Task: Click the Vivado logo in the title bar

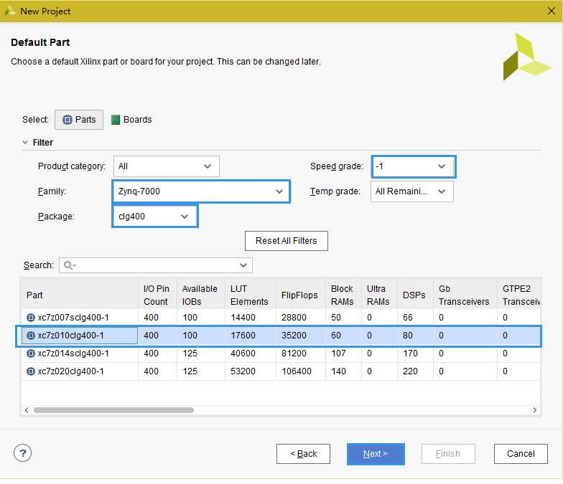Action: 10,11
